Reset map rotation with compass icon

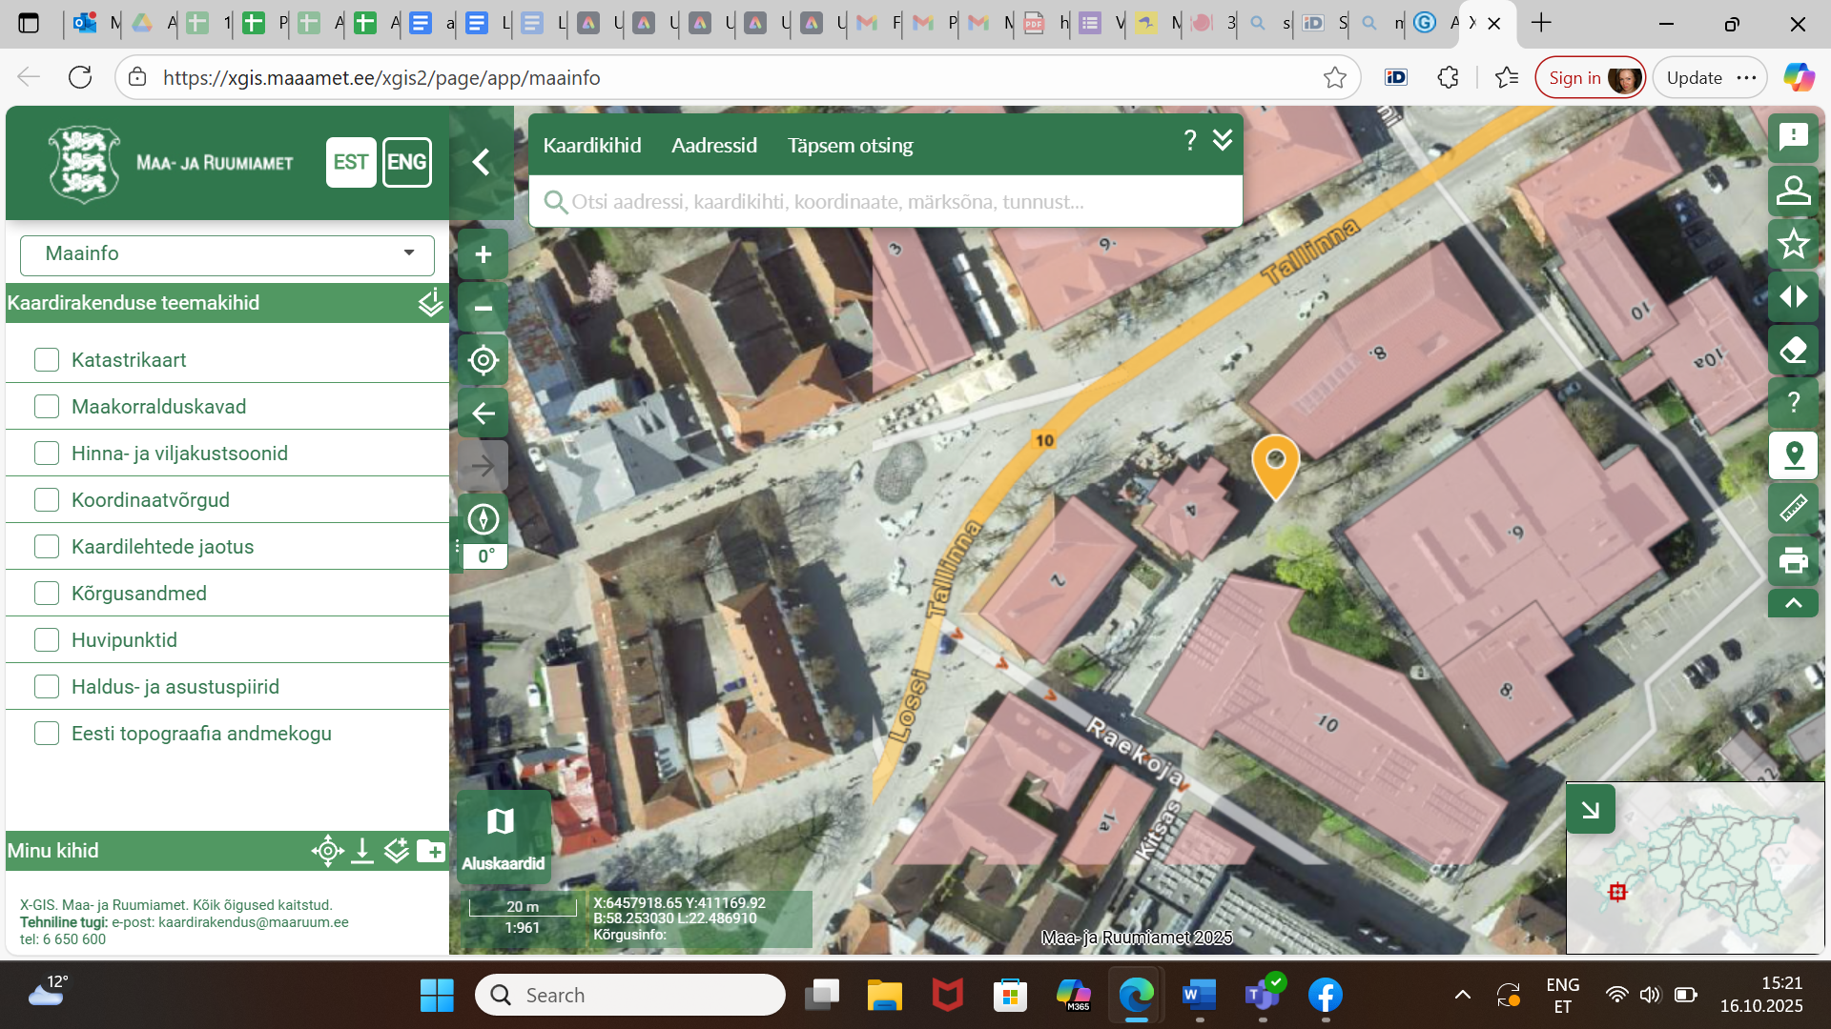point(483,519)
